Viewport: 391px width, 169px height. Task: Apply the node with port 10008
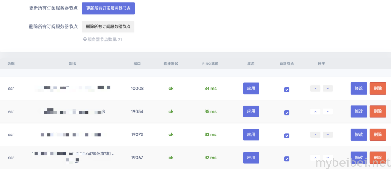(x=251, y=89)
